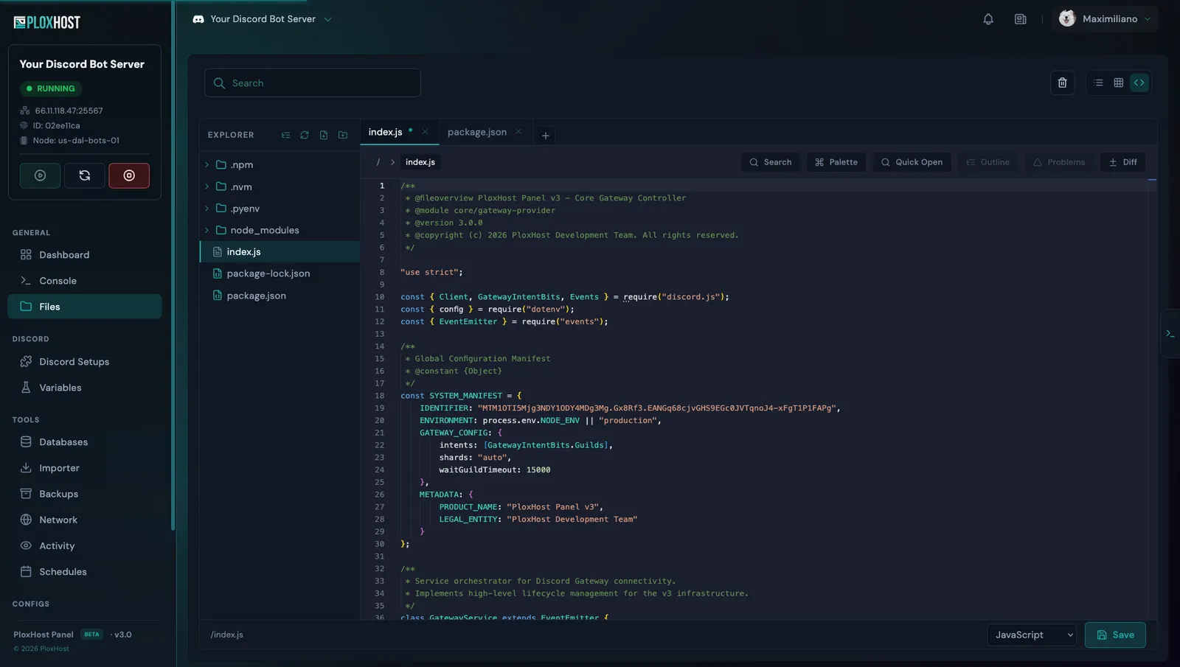Open the editor Search button

click(770, 162)
